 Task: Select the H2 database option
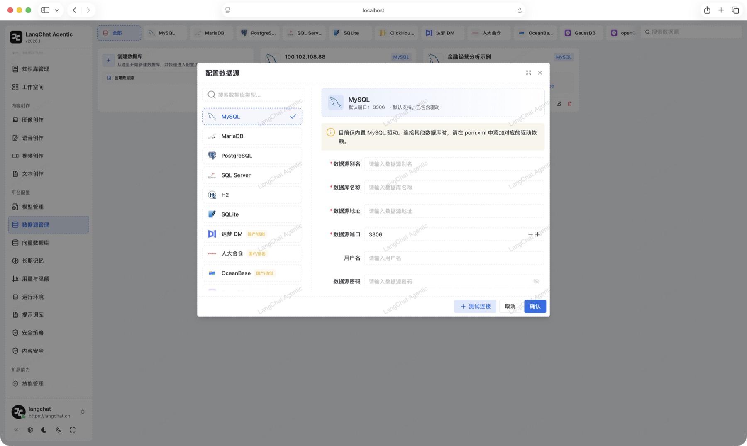(x=252, y=195)
